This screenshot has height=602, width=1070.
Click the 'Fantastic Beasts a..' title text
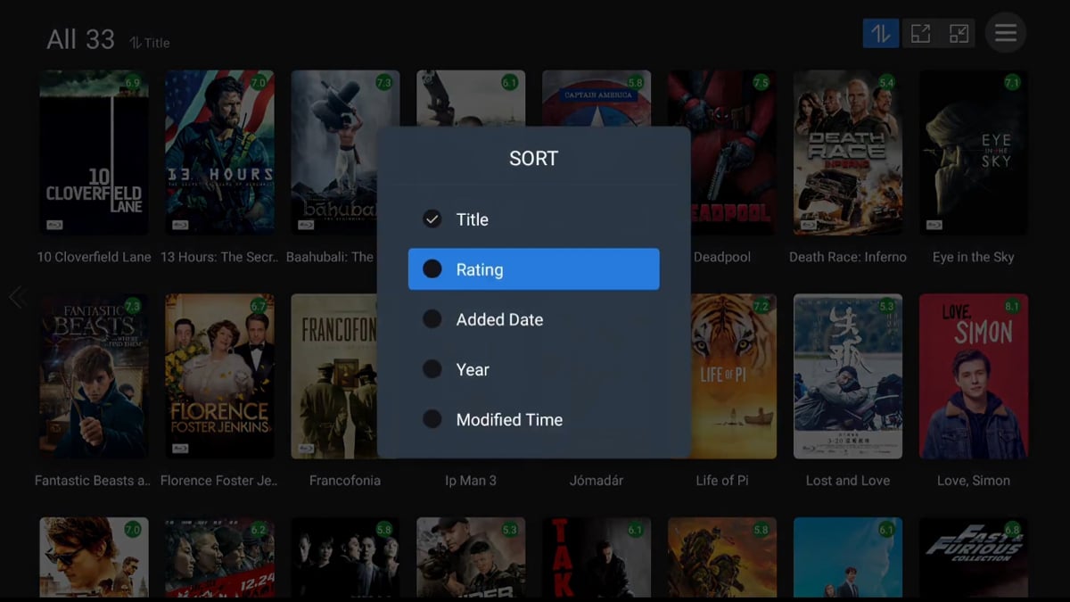coord(93,480)
